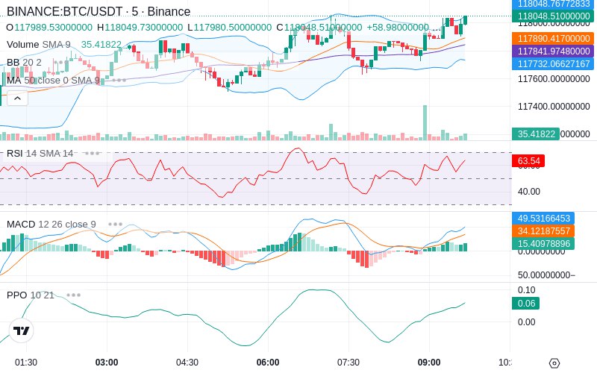
Task: Open the TradingView logo link
Action: [22, 330]
